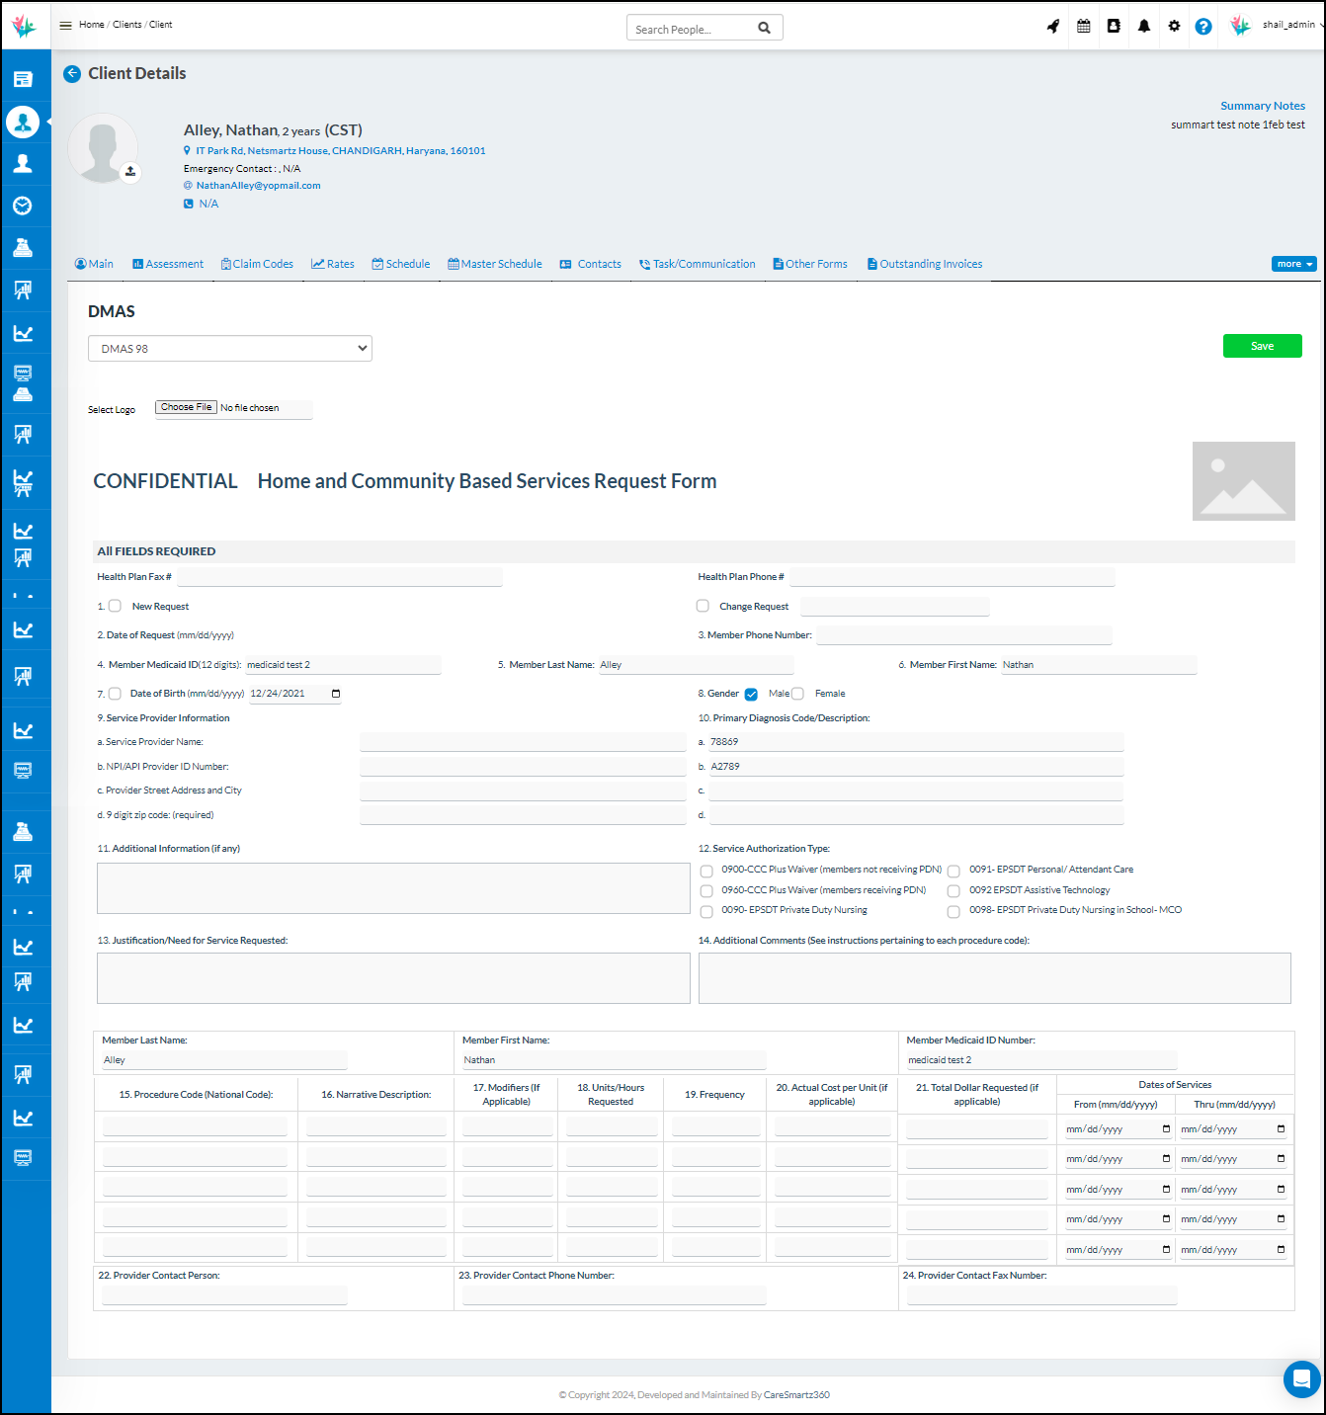Click the profile photo upload icon
The image size is (1326, 1415).
point(130,172)
